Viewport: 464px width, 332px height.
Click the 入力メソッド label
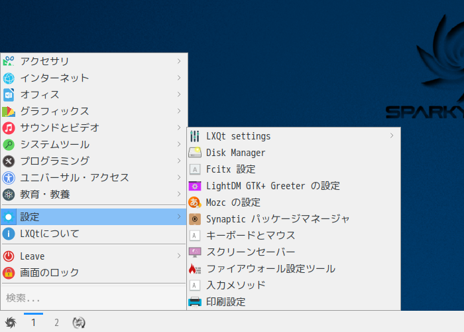point(235,285)
